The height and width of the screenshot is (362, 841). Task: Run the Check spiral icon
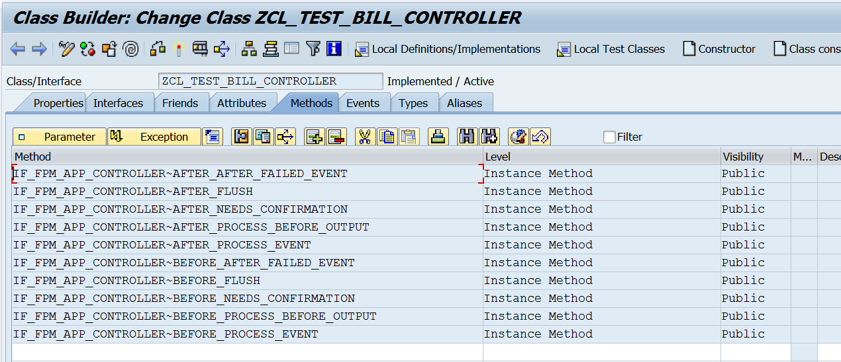coord(131,49)
